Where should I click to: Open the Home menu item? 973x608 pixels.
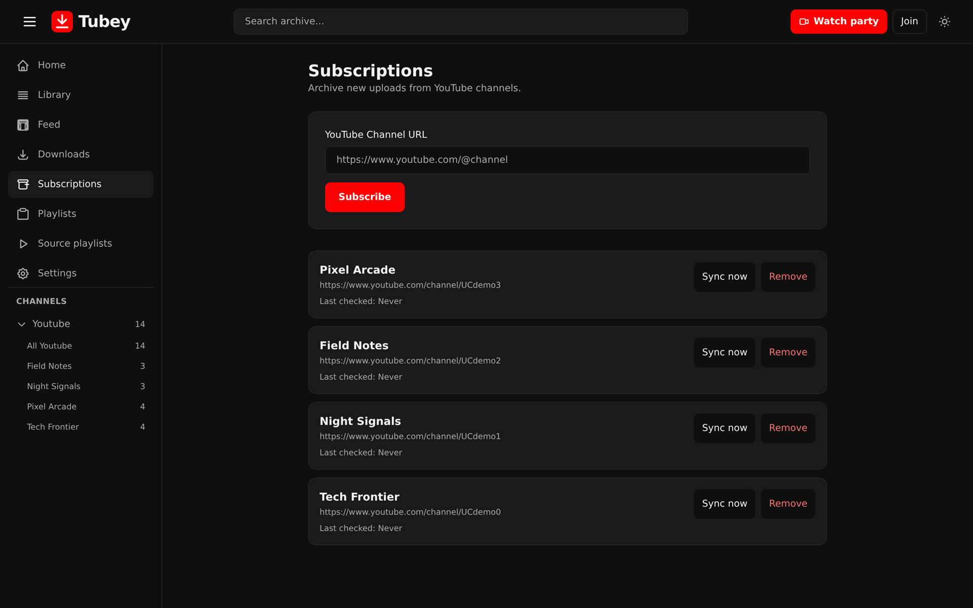(81, 65)
